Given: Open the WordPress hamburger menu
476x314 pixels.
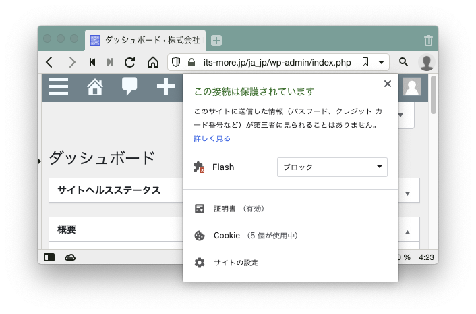Looking at the screenshot, I should coord(59,87).
